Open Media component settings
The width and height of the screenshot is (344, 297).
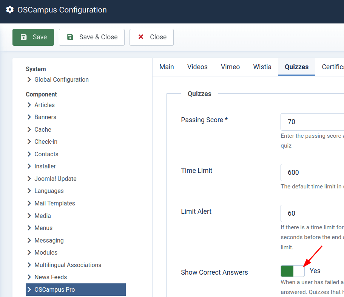tap(43, 216)
